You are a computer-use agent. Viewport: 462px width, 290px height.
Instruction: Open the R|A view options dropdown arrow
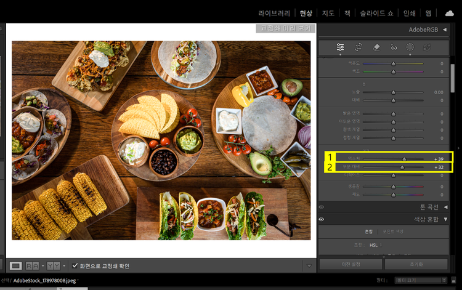(x=43, y=266)
